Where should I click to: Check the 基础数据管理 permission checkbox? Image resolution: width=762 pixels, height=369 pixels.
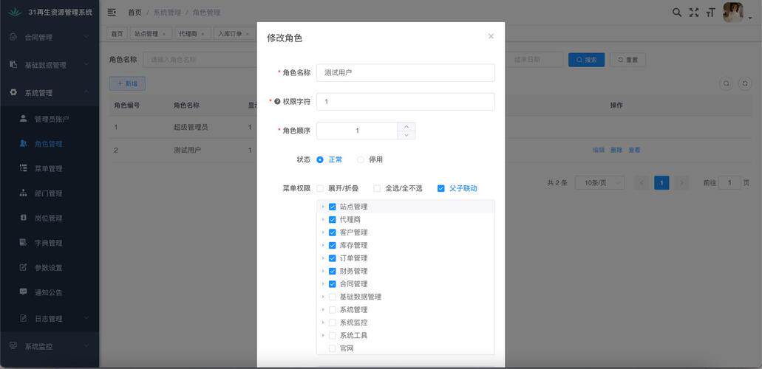click(333, 297)
